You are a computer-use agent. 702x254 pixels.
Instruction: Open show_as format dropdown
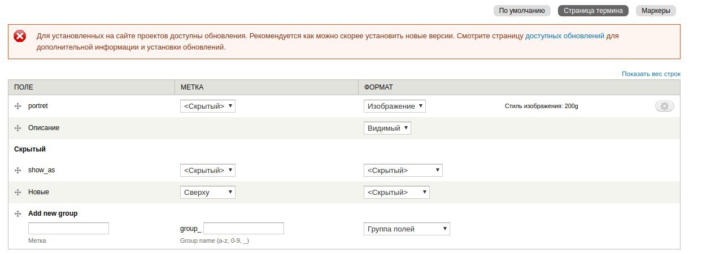point(403,170)
